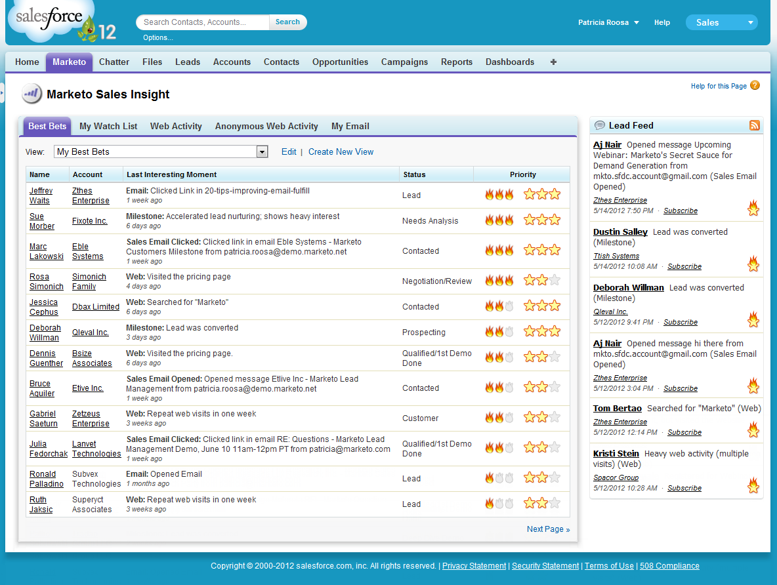Click the plus icon to add tab

click(x=553, y=62)
